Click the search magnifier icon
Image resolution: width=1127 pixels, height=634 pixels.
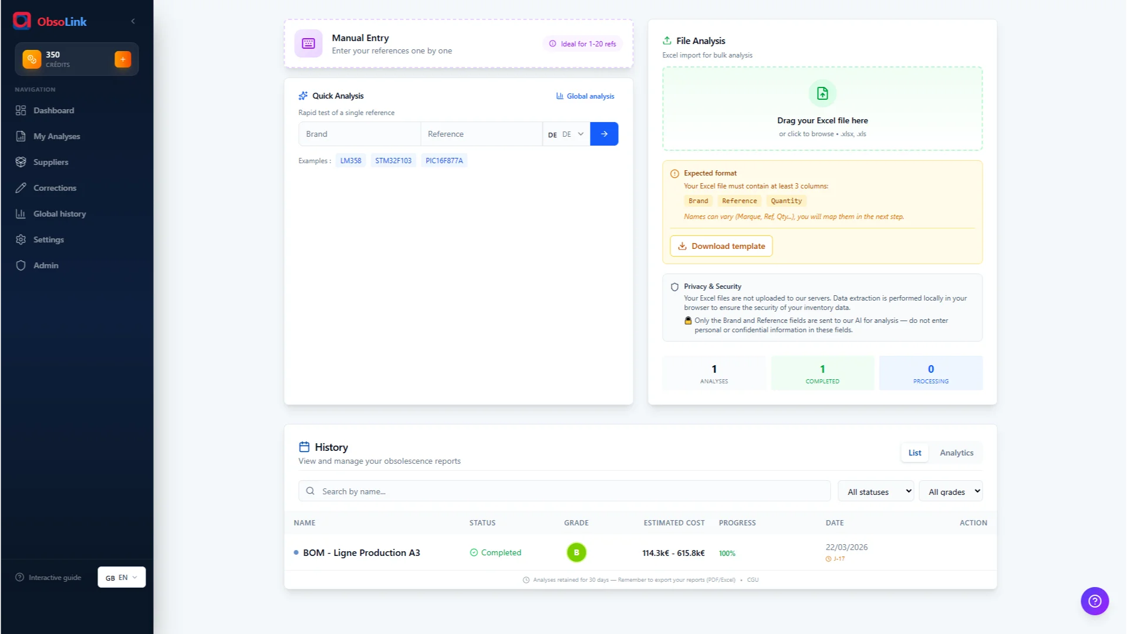(311, 491)
